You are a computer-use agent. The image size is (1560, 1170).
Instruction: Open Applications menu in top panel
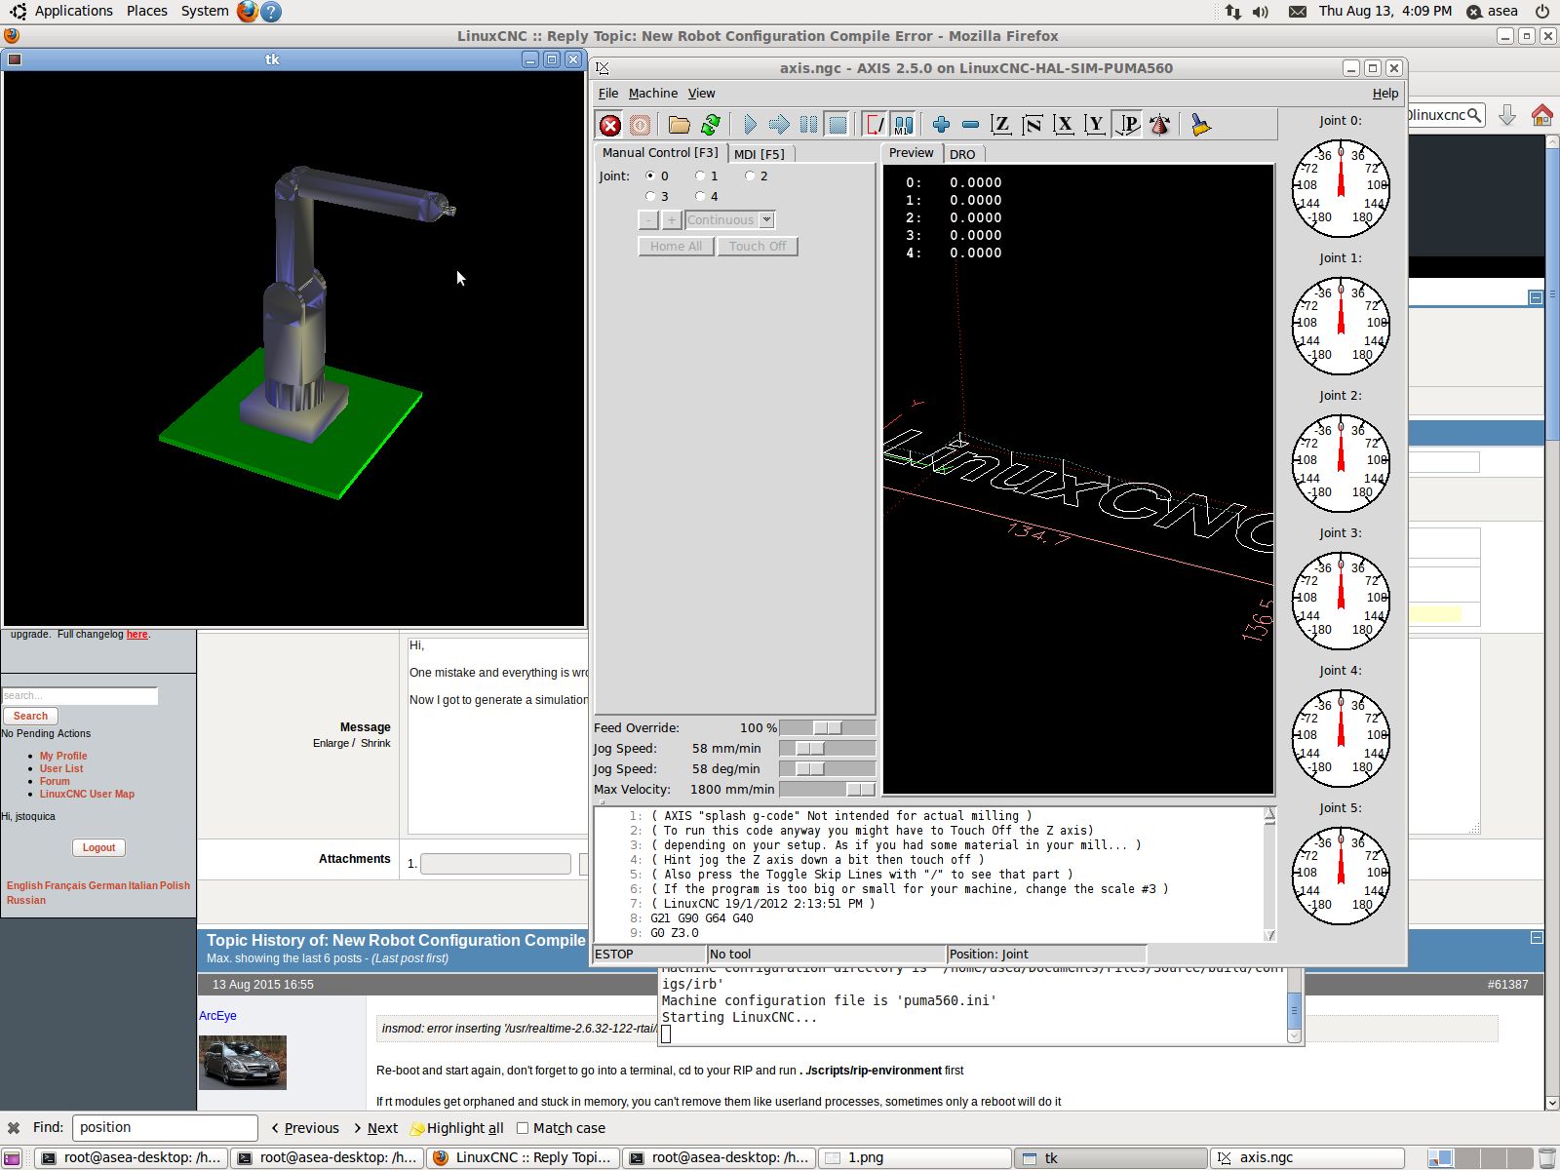tap(74, 11)
